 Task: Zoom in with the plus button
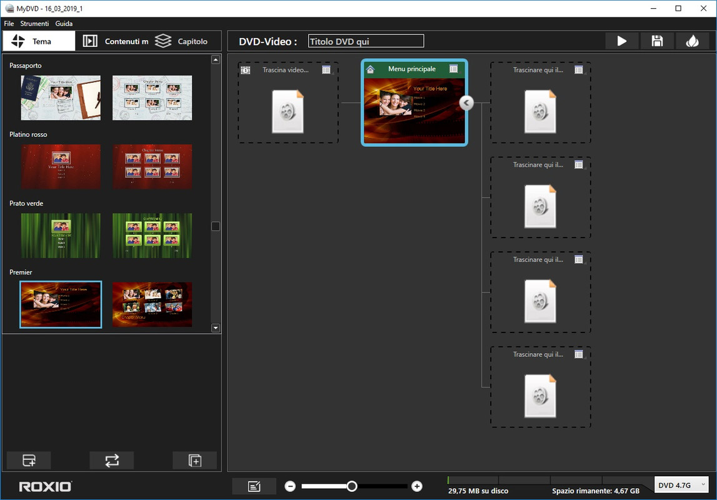coord(416,486)
